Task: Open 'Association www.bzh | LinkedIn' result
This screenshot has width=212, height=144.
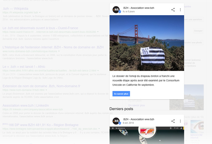Action: click(26, 106)
